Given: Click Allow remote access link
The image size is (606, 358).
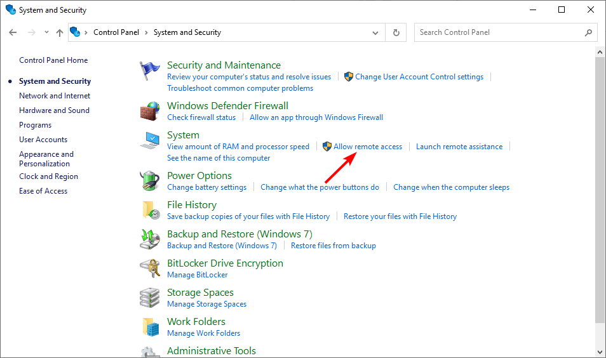Looking at the screenshot, I should [368, 147].
